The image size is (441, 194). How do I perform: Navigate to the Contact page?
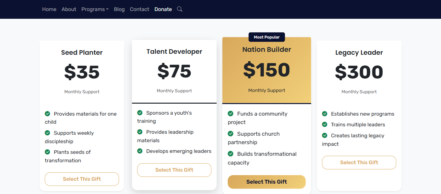click(139, 9)
